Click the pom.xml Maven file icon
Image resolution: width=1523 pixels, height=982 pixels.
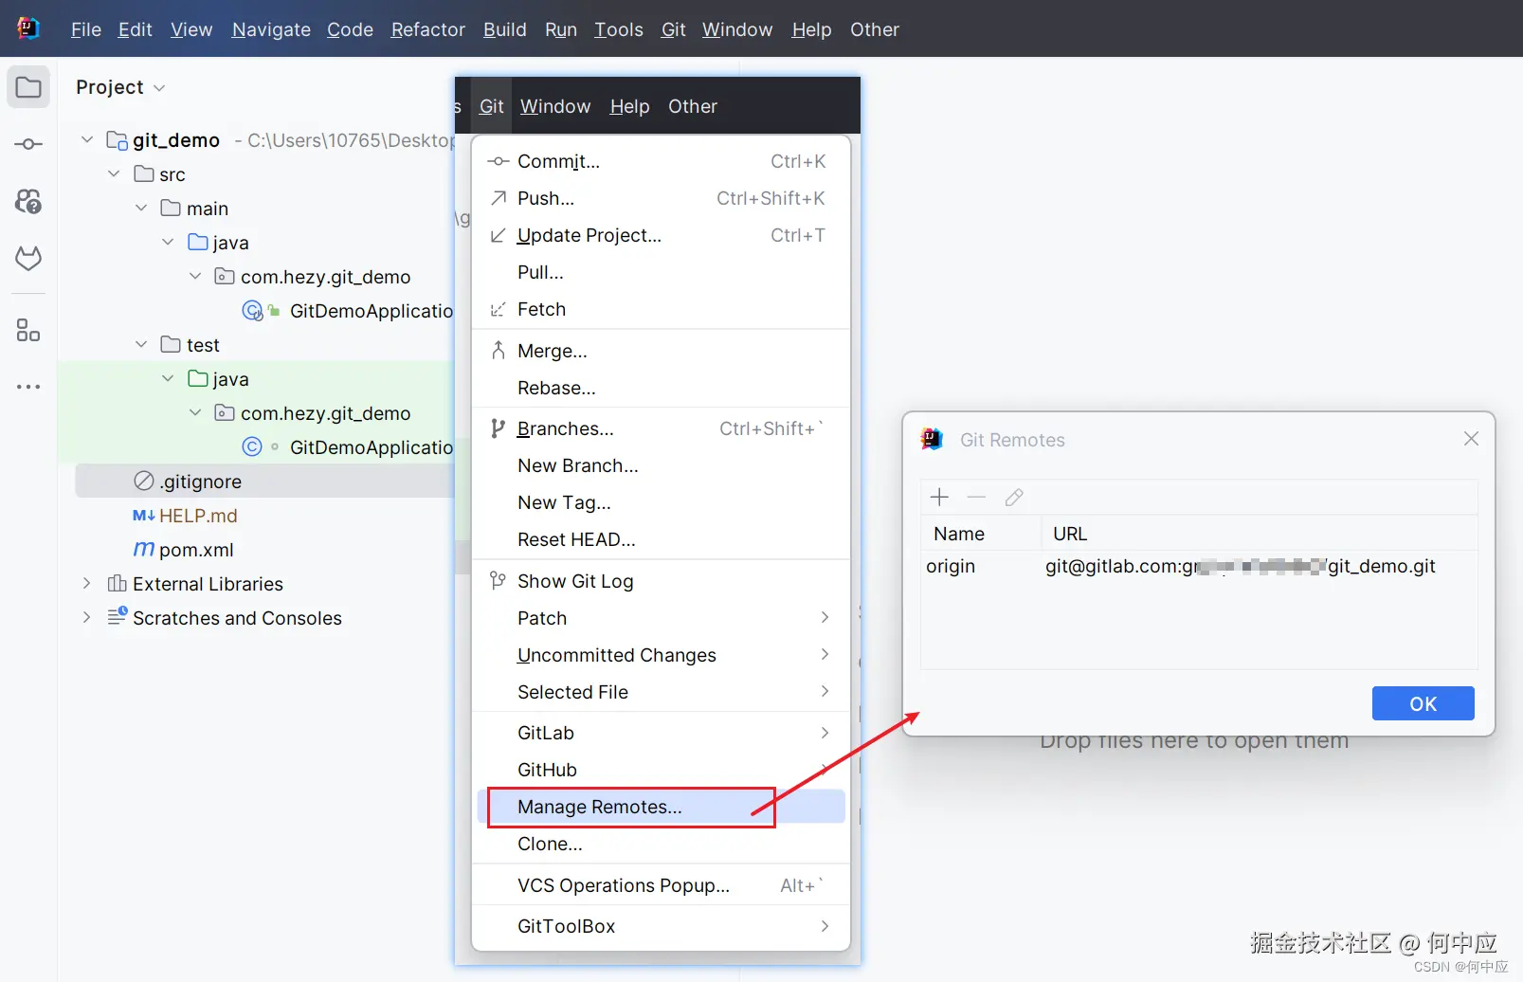click(x=144, y=549)
